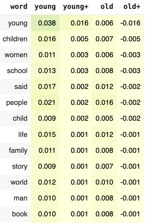Viewport: 146px width, 223px height.
Task: Click the 0.015 value in life row
Action: [47, 135]
